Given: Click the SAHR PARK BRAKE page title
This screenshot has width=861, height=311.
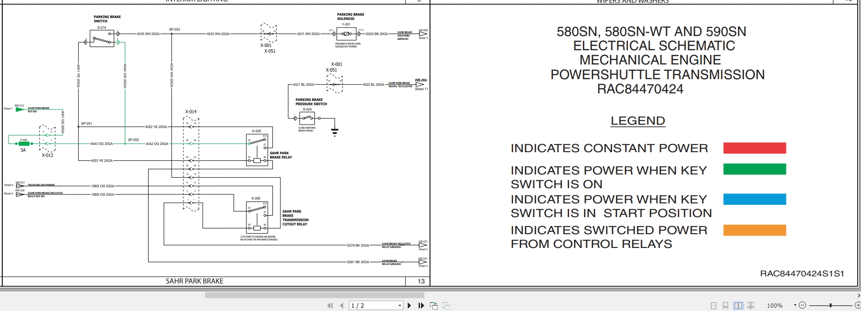Looking at the screenshot, I should click(194, 281).
